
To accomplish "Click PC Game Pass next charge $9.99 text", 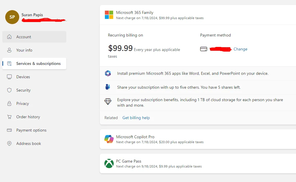I will (x=159, y=166).
